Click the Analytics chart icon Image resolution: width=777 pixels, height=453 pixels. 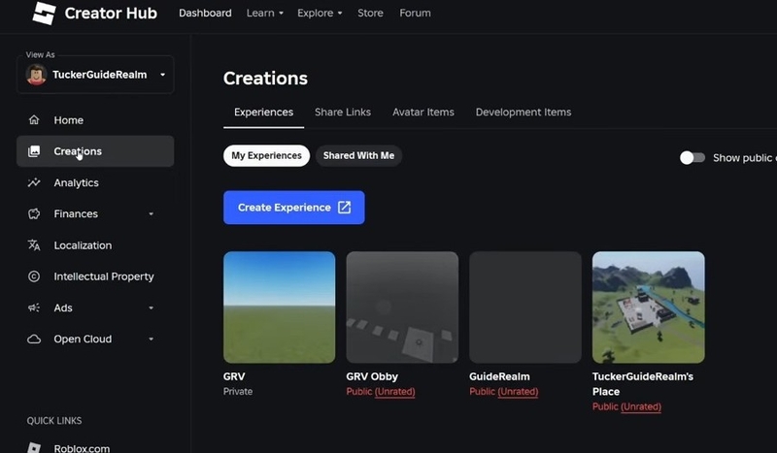(x=34, y=182)
